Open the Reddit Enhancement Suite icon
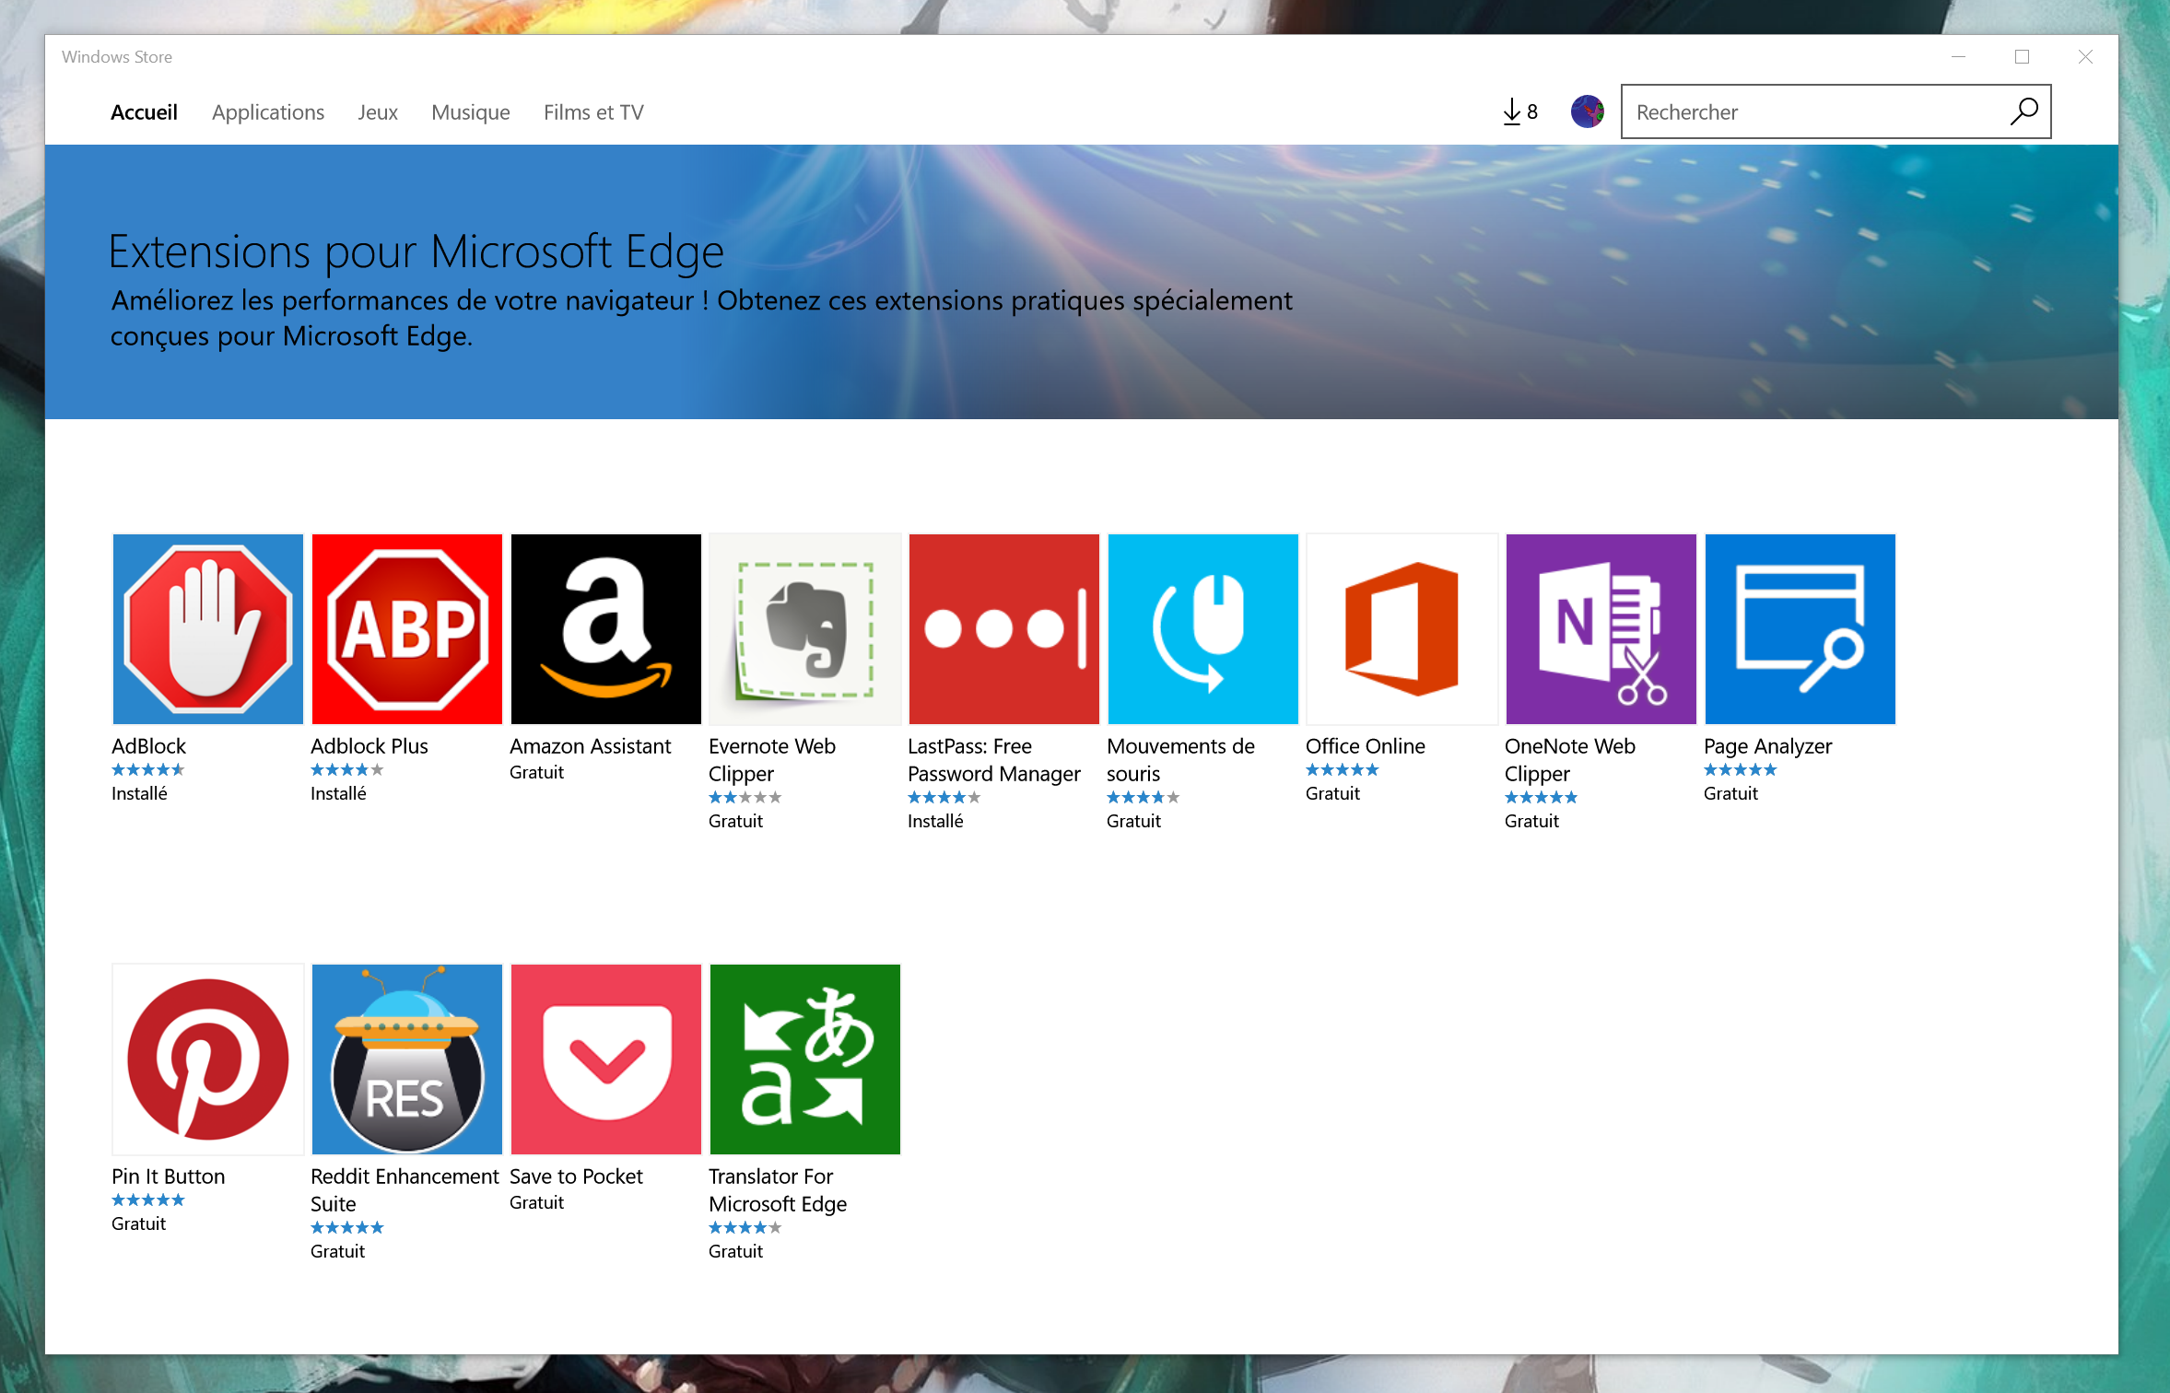The image size is (2170, 1393). pos(407,1059)
